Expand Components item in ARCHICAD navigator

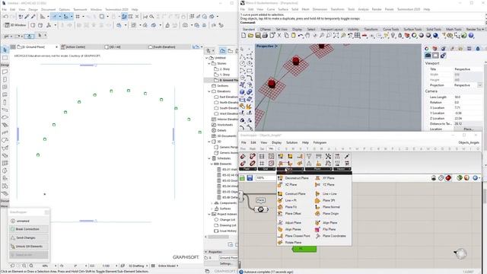pos(212,203)
